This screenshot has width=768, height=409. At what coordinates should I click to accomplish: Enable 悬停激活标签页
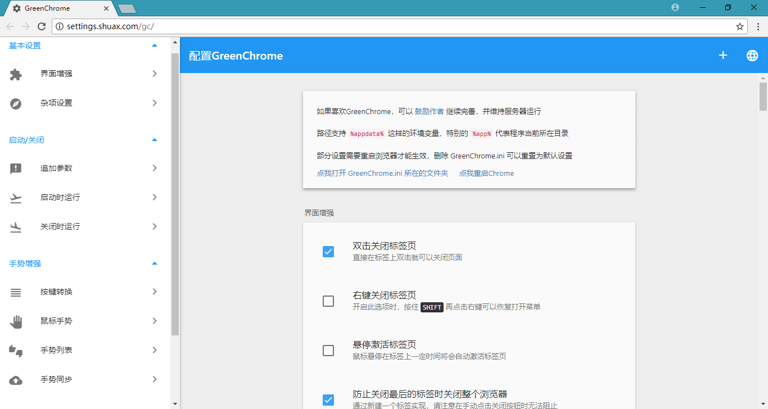pyautogui.click(x=328, y=350)
